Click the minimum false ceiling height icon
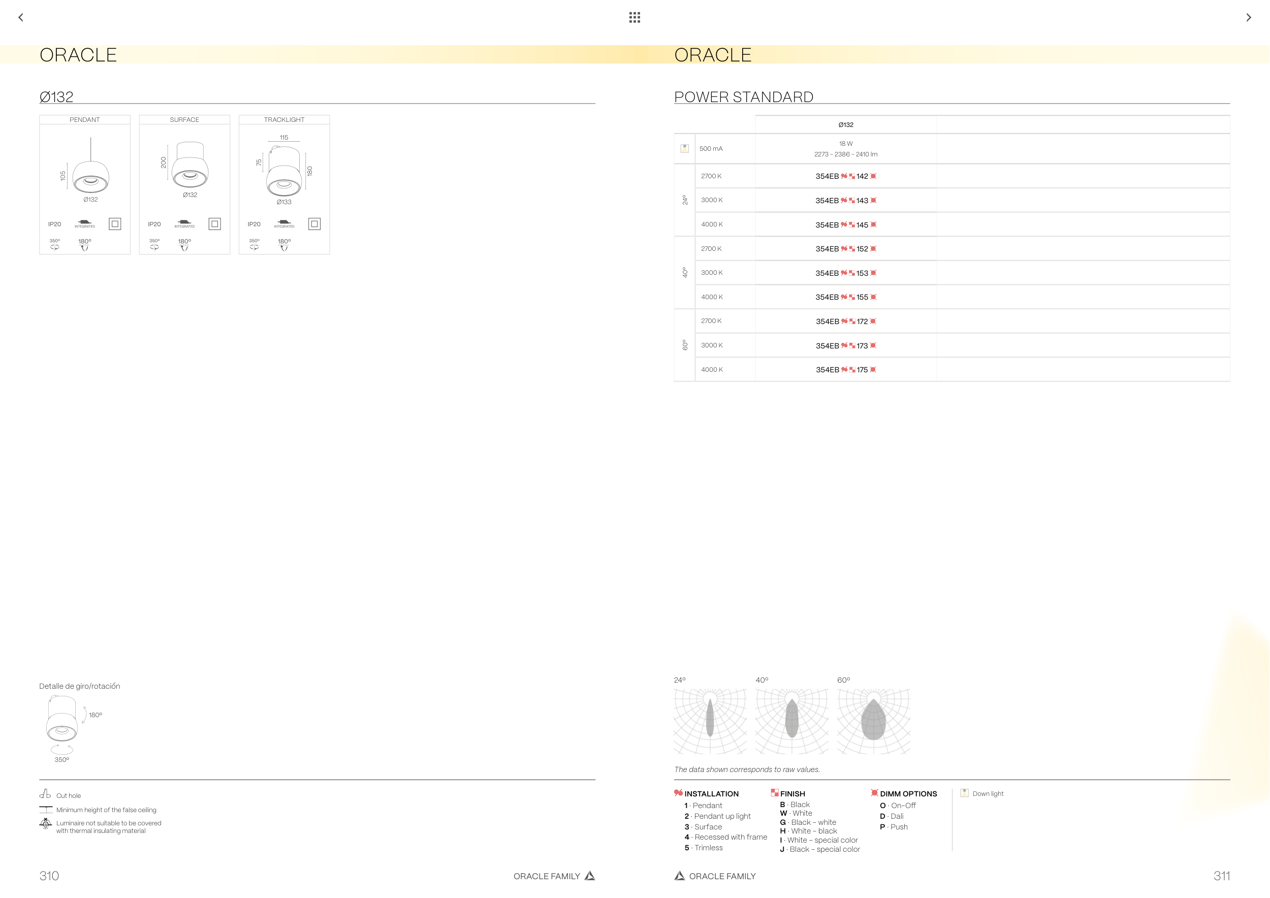The image size is (1270, 898). coord(45,810)
